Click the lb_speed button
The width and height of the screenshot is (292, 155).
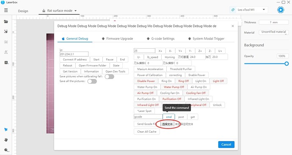[152, 57]
